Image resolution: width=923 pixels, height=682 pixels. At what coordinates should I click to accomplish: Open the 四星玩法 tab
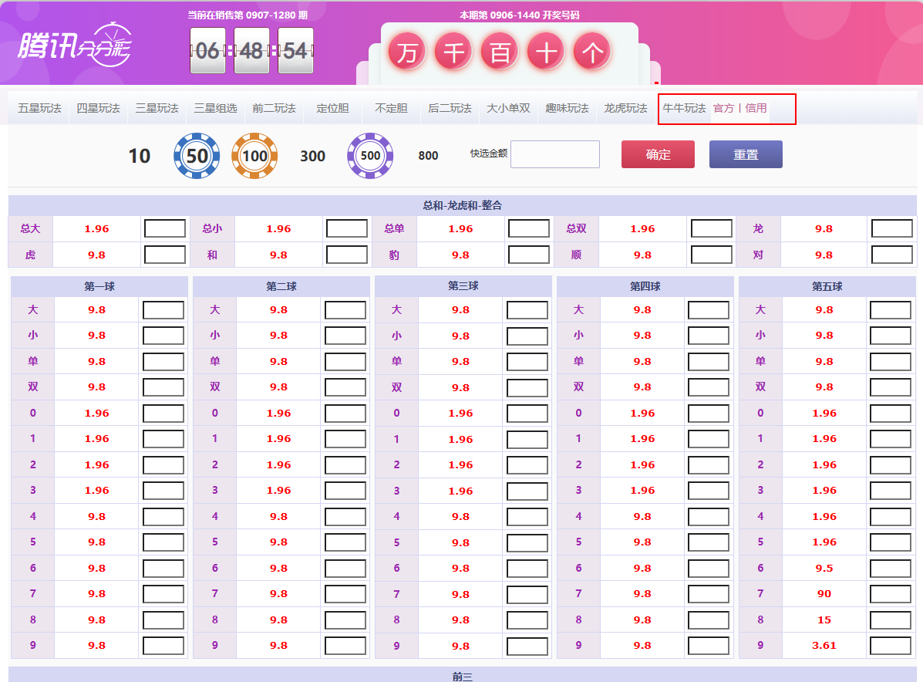(x=98, y=108)
